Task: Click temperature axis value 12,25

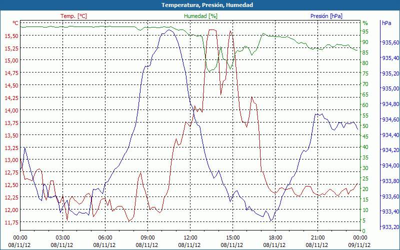Action: click(11, 197)
